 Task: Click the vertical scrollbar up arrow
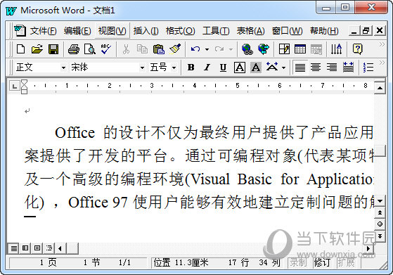(380, 88)
